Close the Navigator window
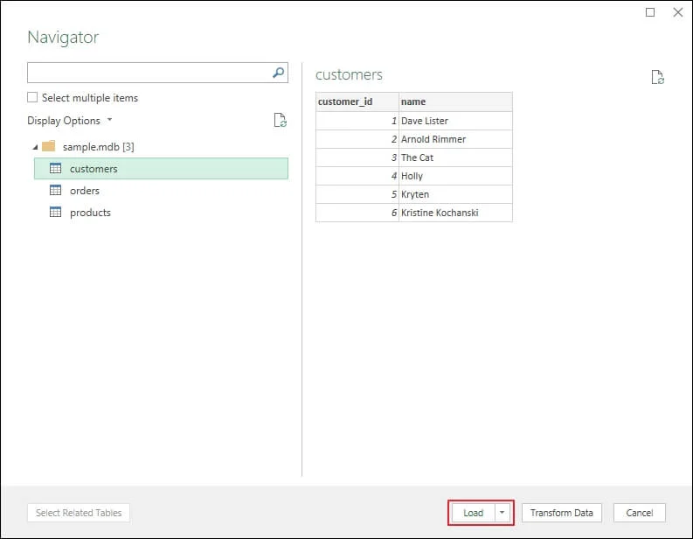Viewport: 693px width, 539px height. [x=678, y=12]
